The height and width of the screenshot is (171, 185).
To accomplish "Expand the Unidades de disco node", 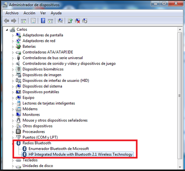I will (x=13, y=166).
